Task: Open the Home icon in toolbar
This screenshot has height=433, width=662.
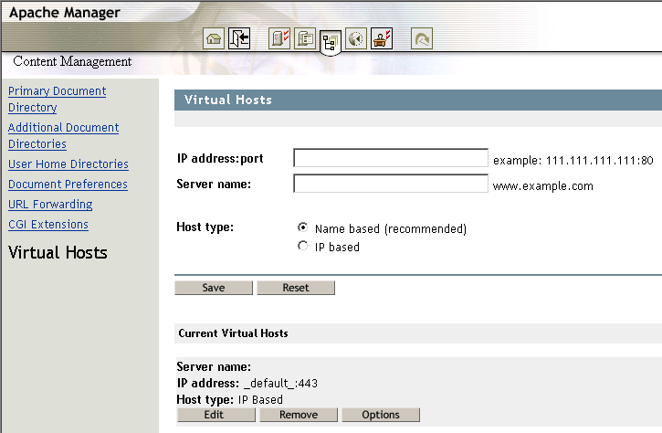Action: [214, 39]
